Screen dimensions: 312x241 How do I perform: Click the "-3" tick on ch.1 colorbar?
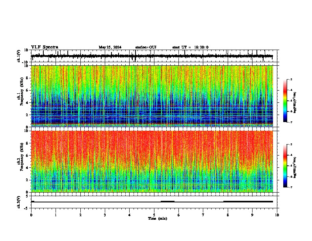(x=290, y=79)
